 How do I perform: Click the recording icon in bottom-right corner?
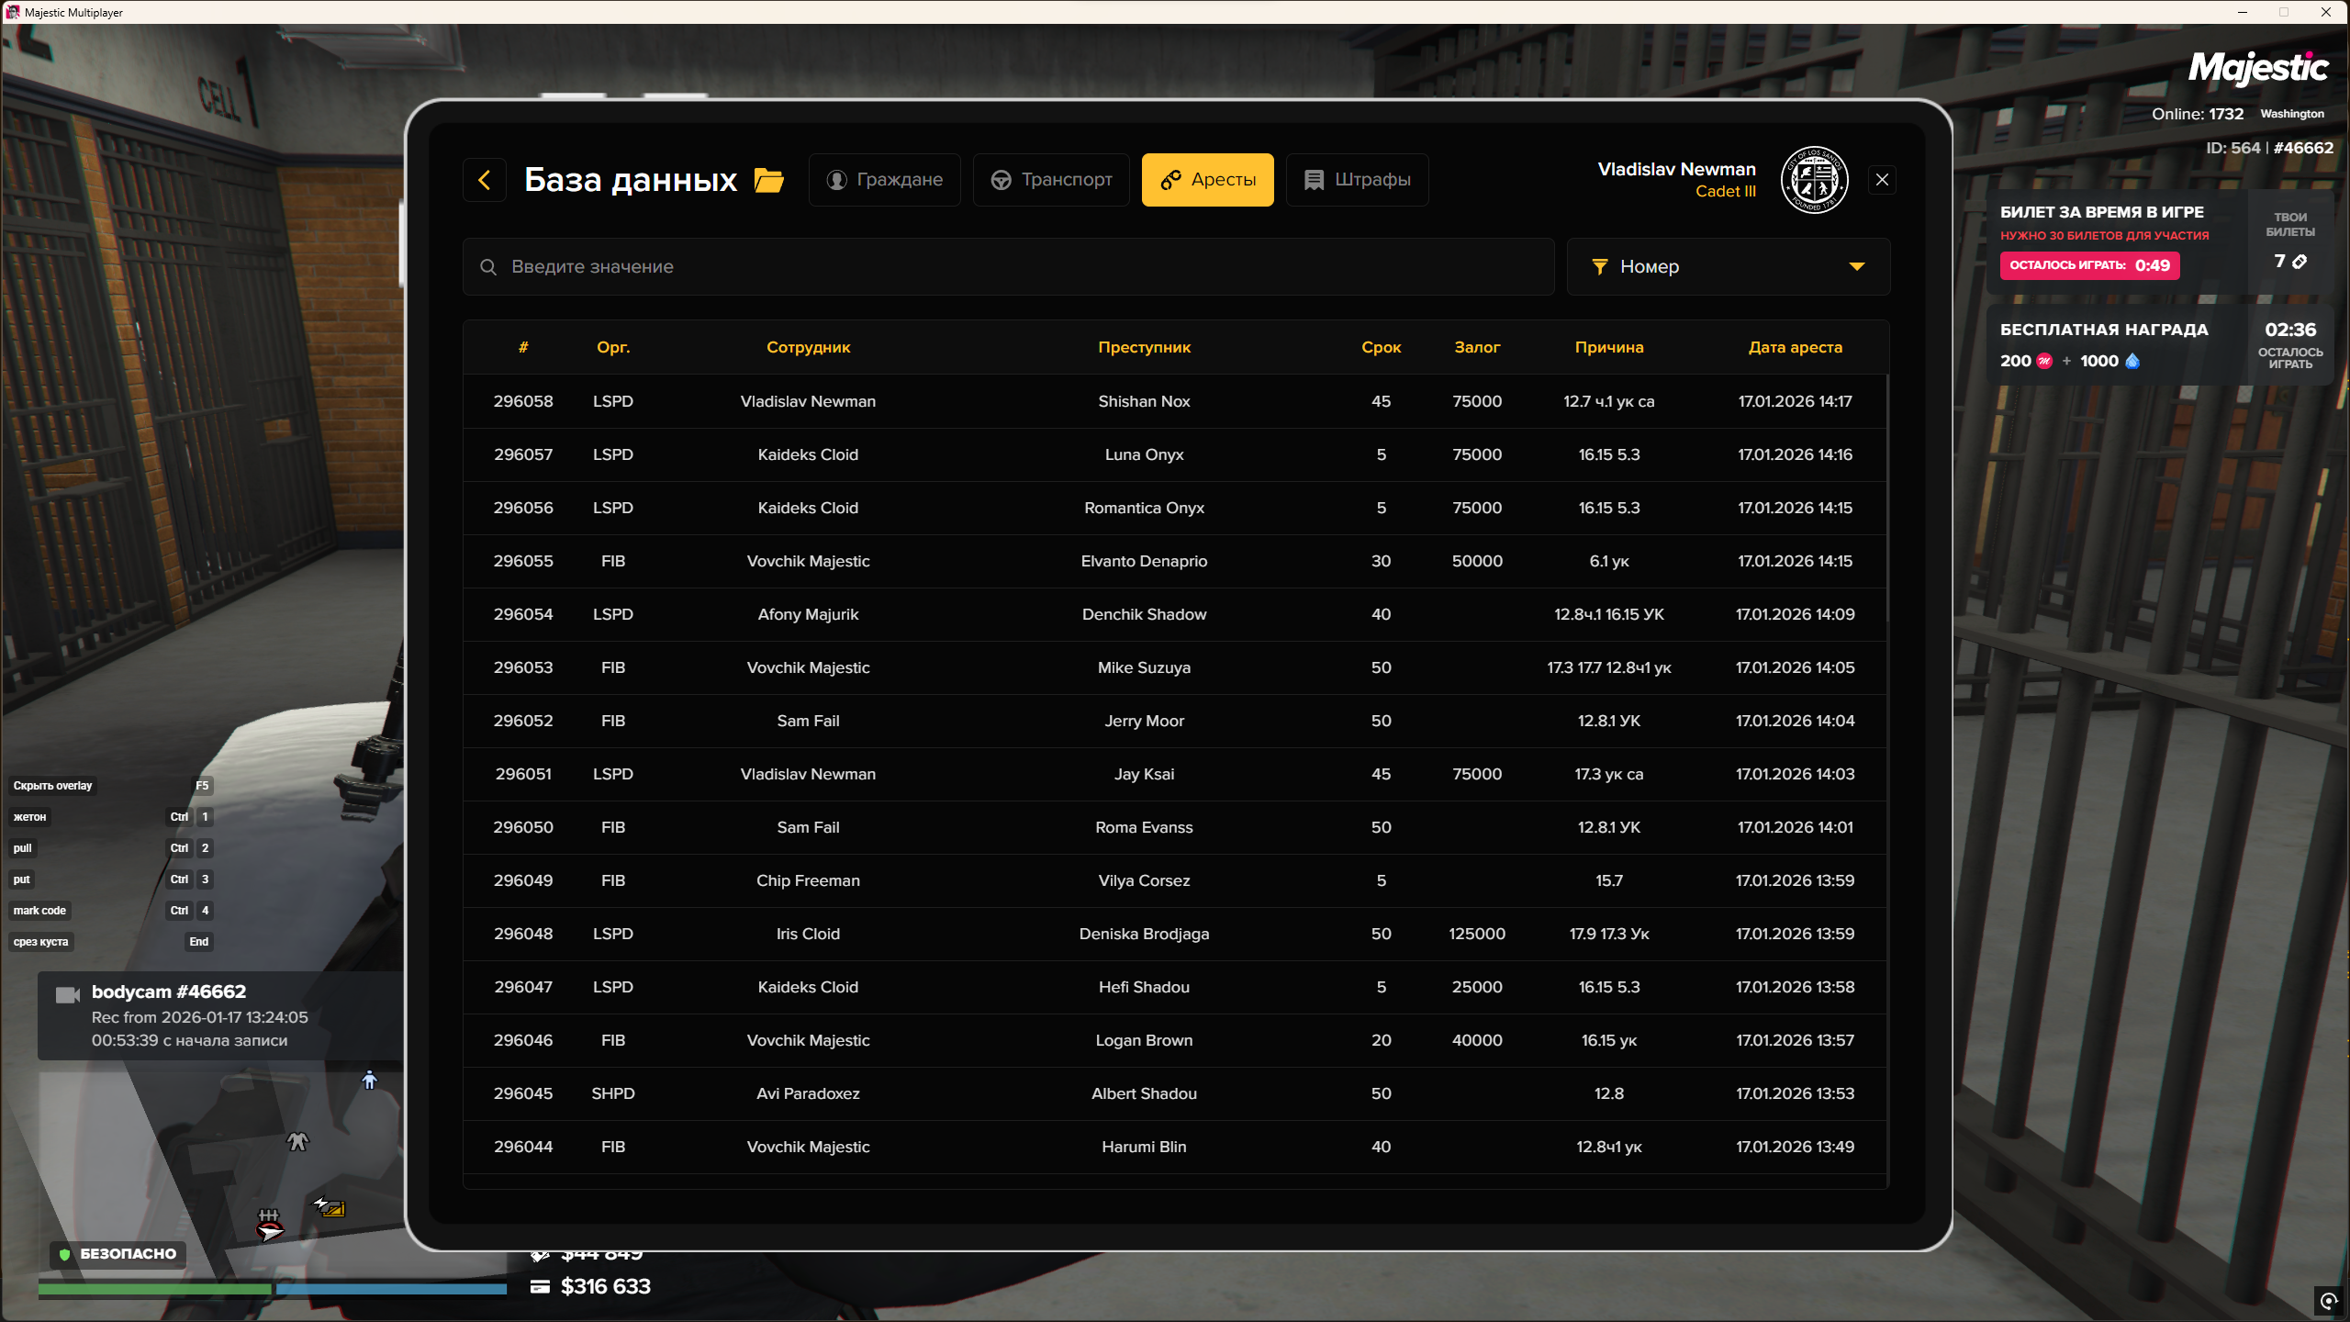[x=2329, y=1300]
